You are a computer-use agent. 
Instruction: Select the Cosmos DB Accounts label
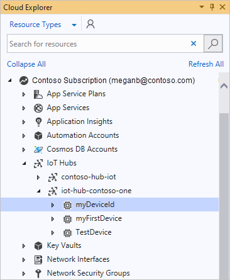click(x=82, y=149)
